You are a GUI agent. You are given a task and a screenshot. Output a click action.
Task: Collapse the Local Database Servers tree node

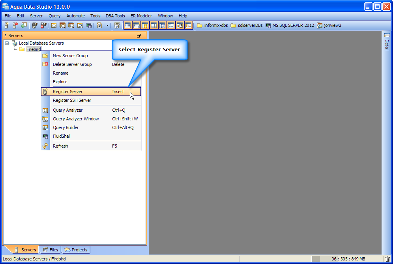point(7,43)
